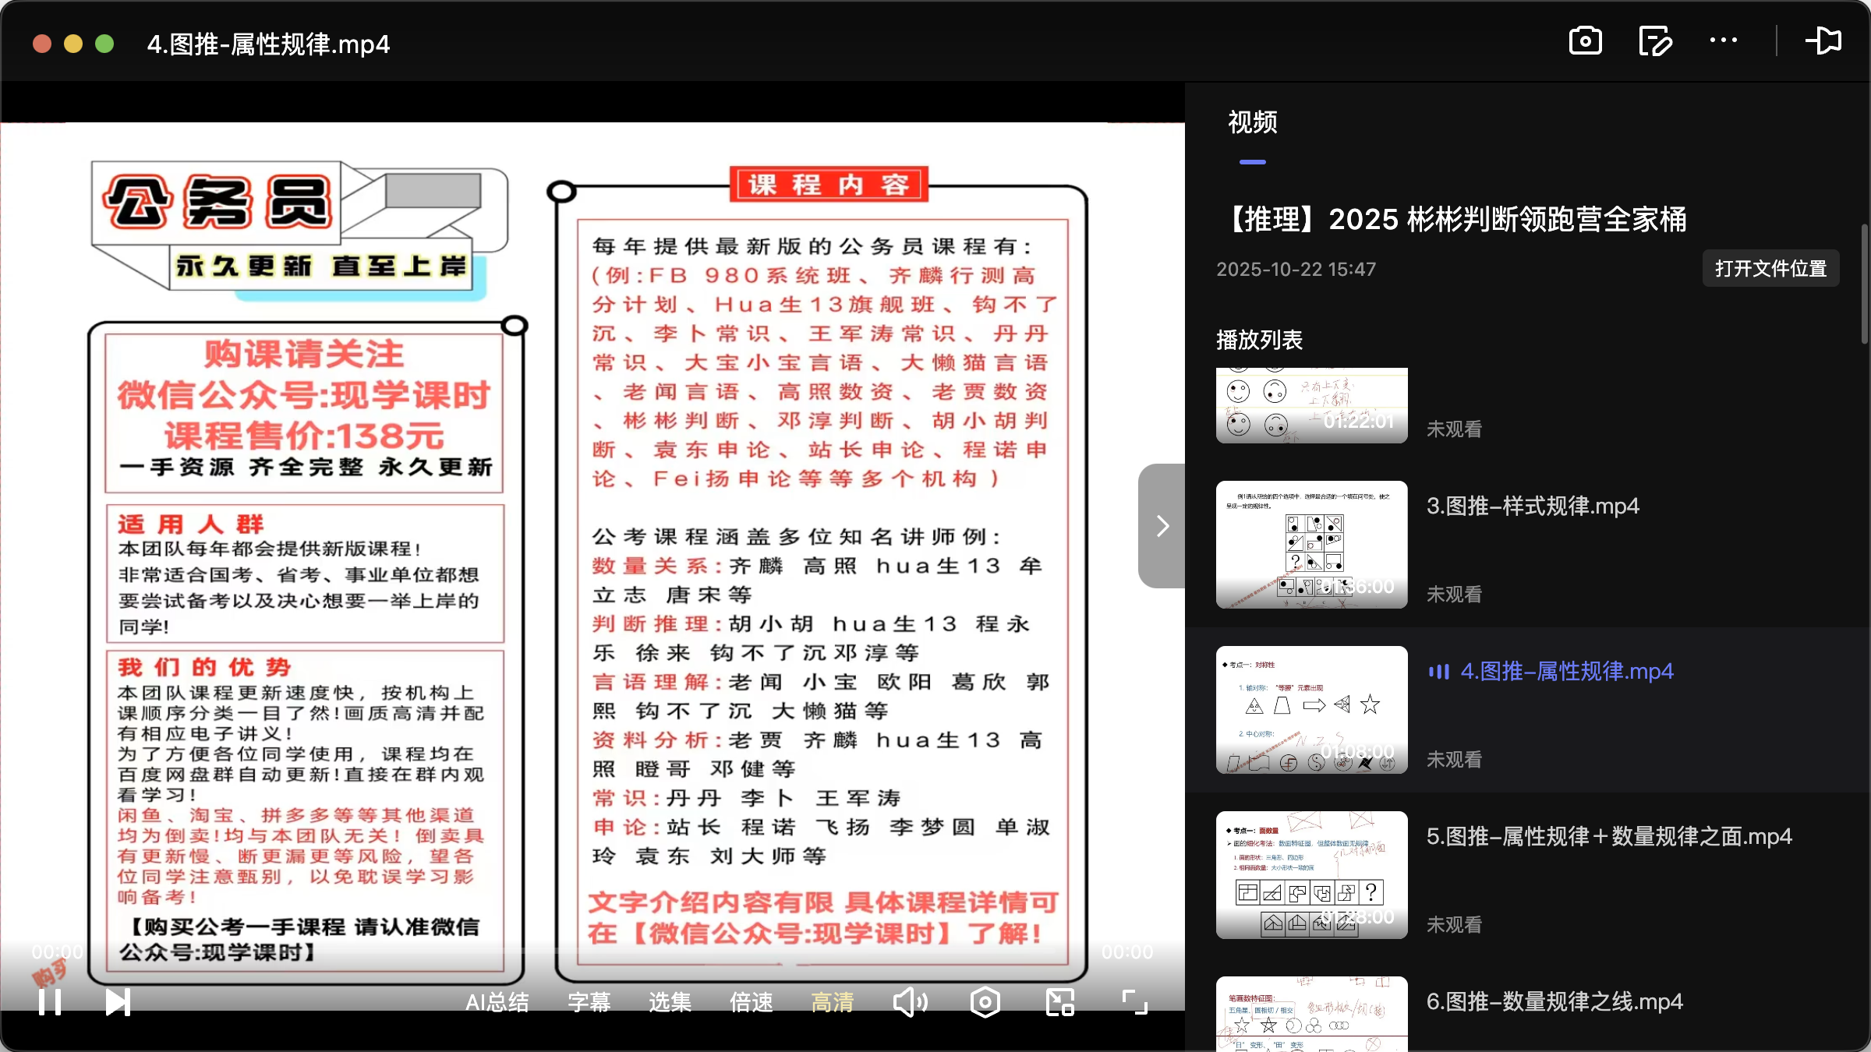
Task: Switch to the 视频 tab
Action: 1250,123
